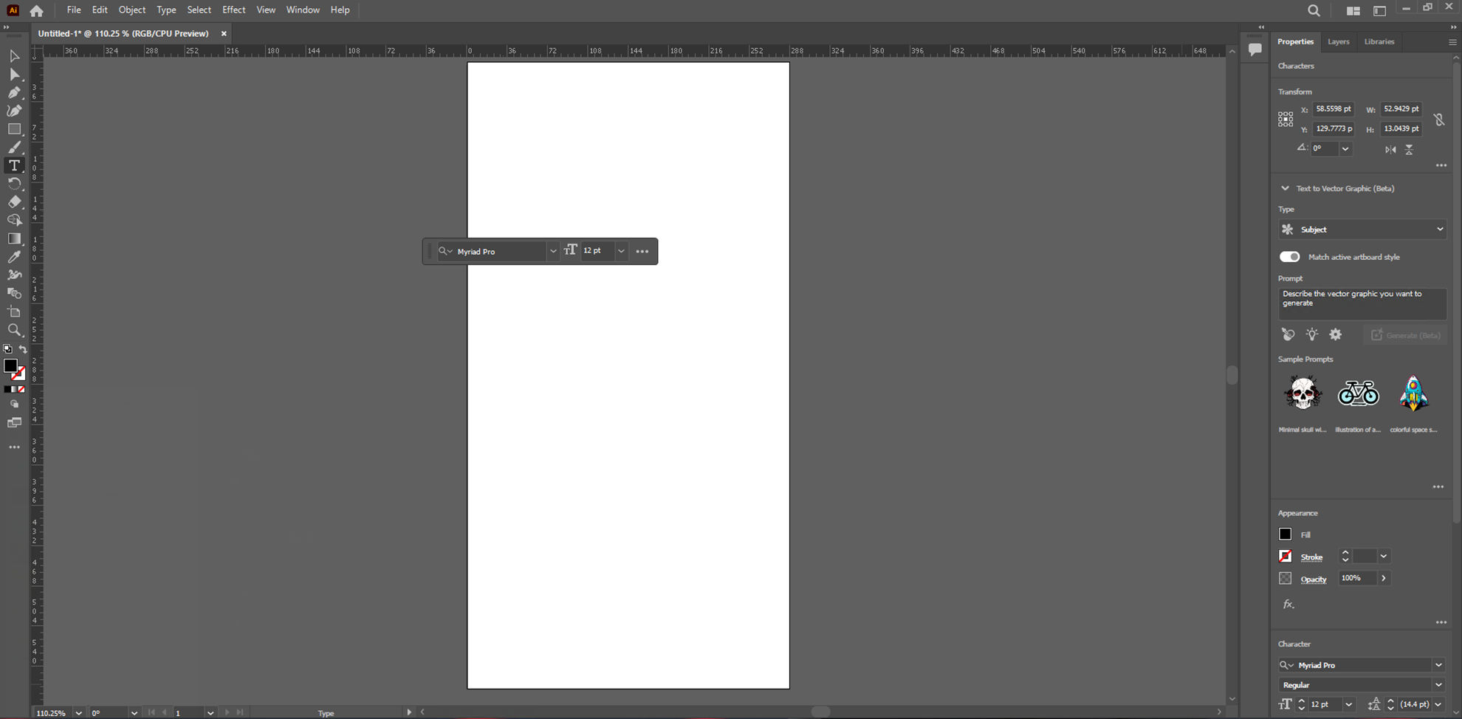The width and height of the screenshot is (1462, 719).
Task: Select the Rotate tool
Action: click(x=14, y=184)
